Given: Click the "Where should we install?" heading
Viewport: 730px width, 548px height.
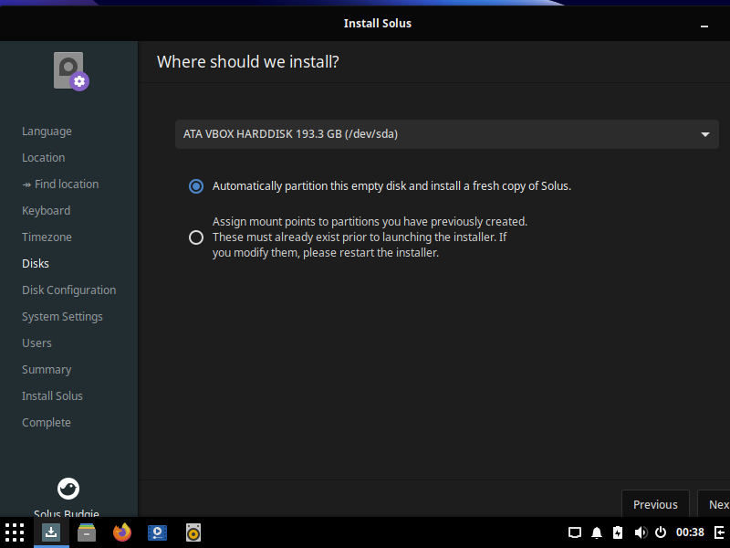Looking at the screenshot, I should tap(247, 61).
